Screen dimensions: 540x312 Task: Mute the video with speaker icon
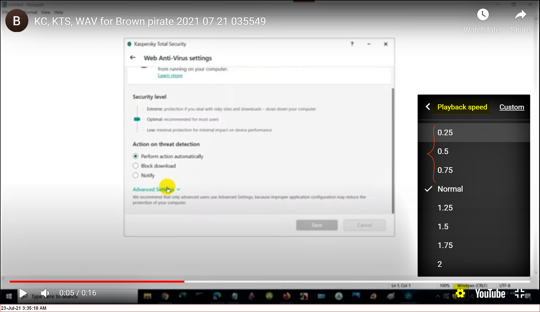pyautogui.click(x=45, y=293)
